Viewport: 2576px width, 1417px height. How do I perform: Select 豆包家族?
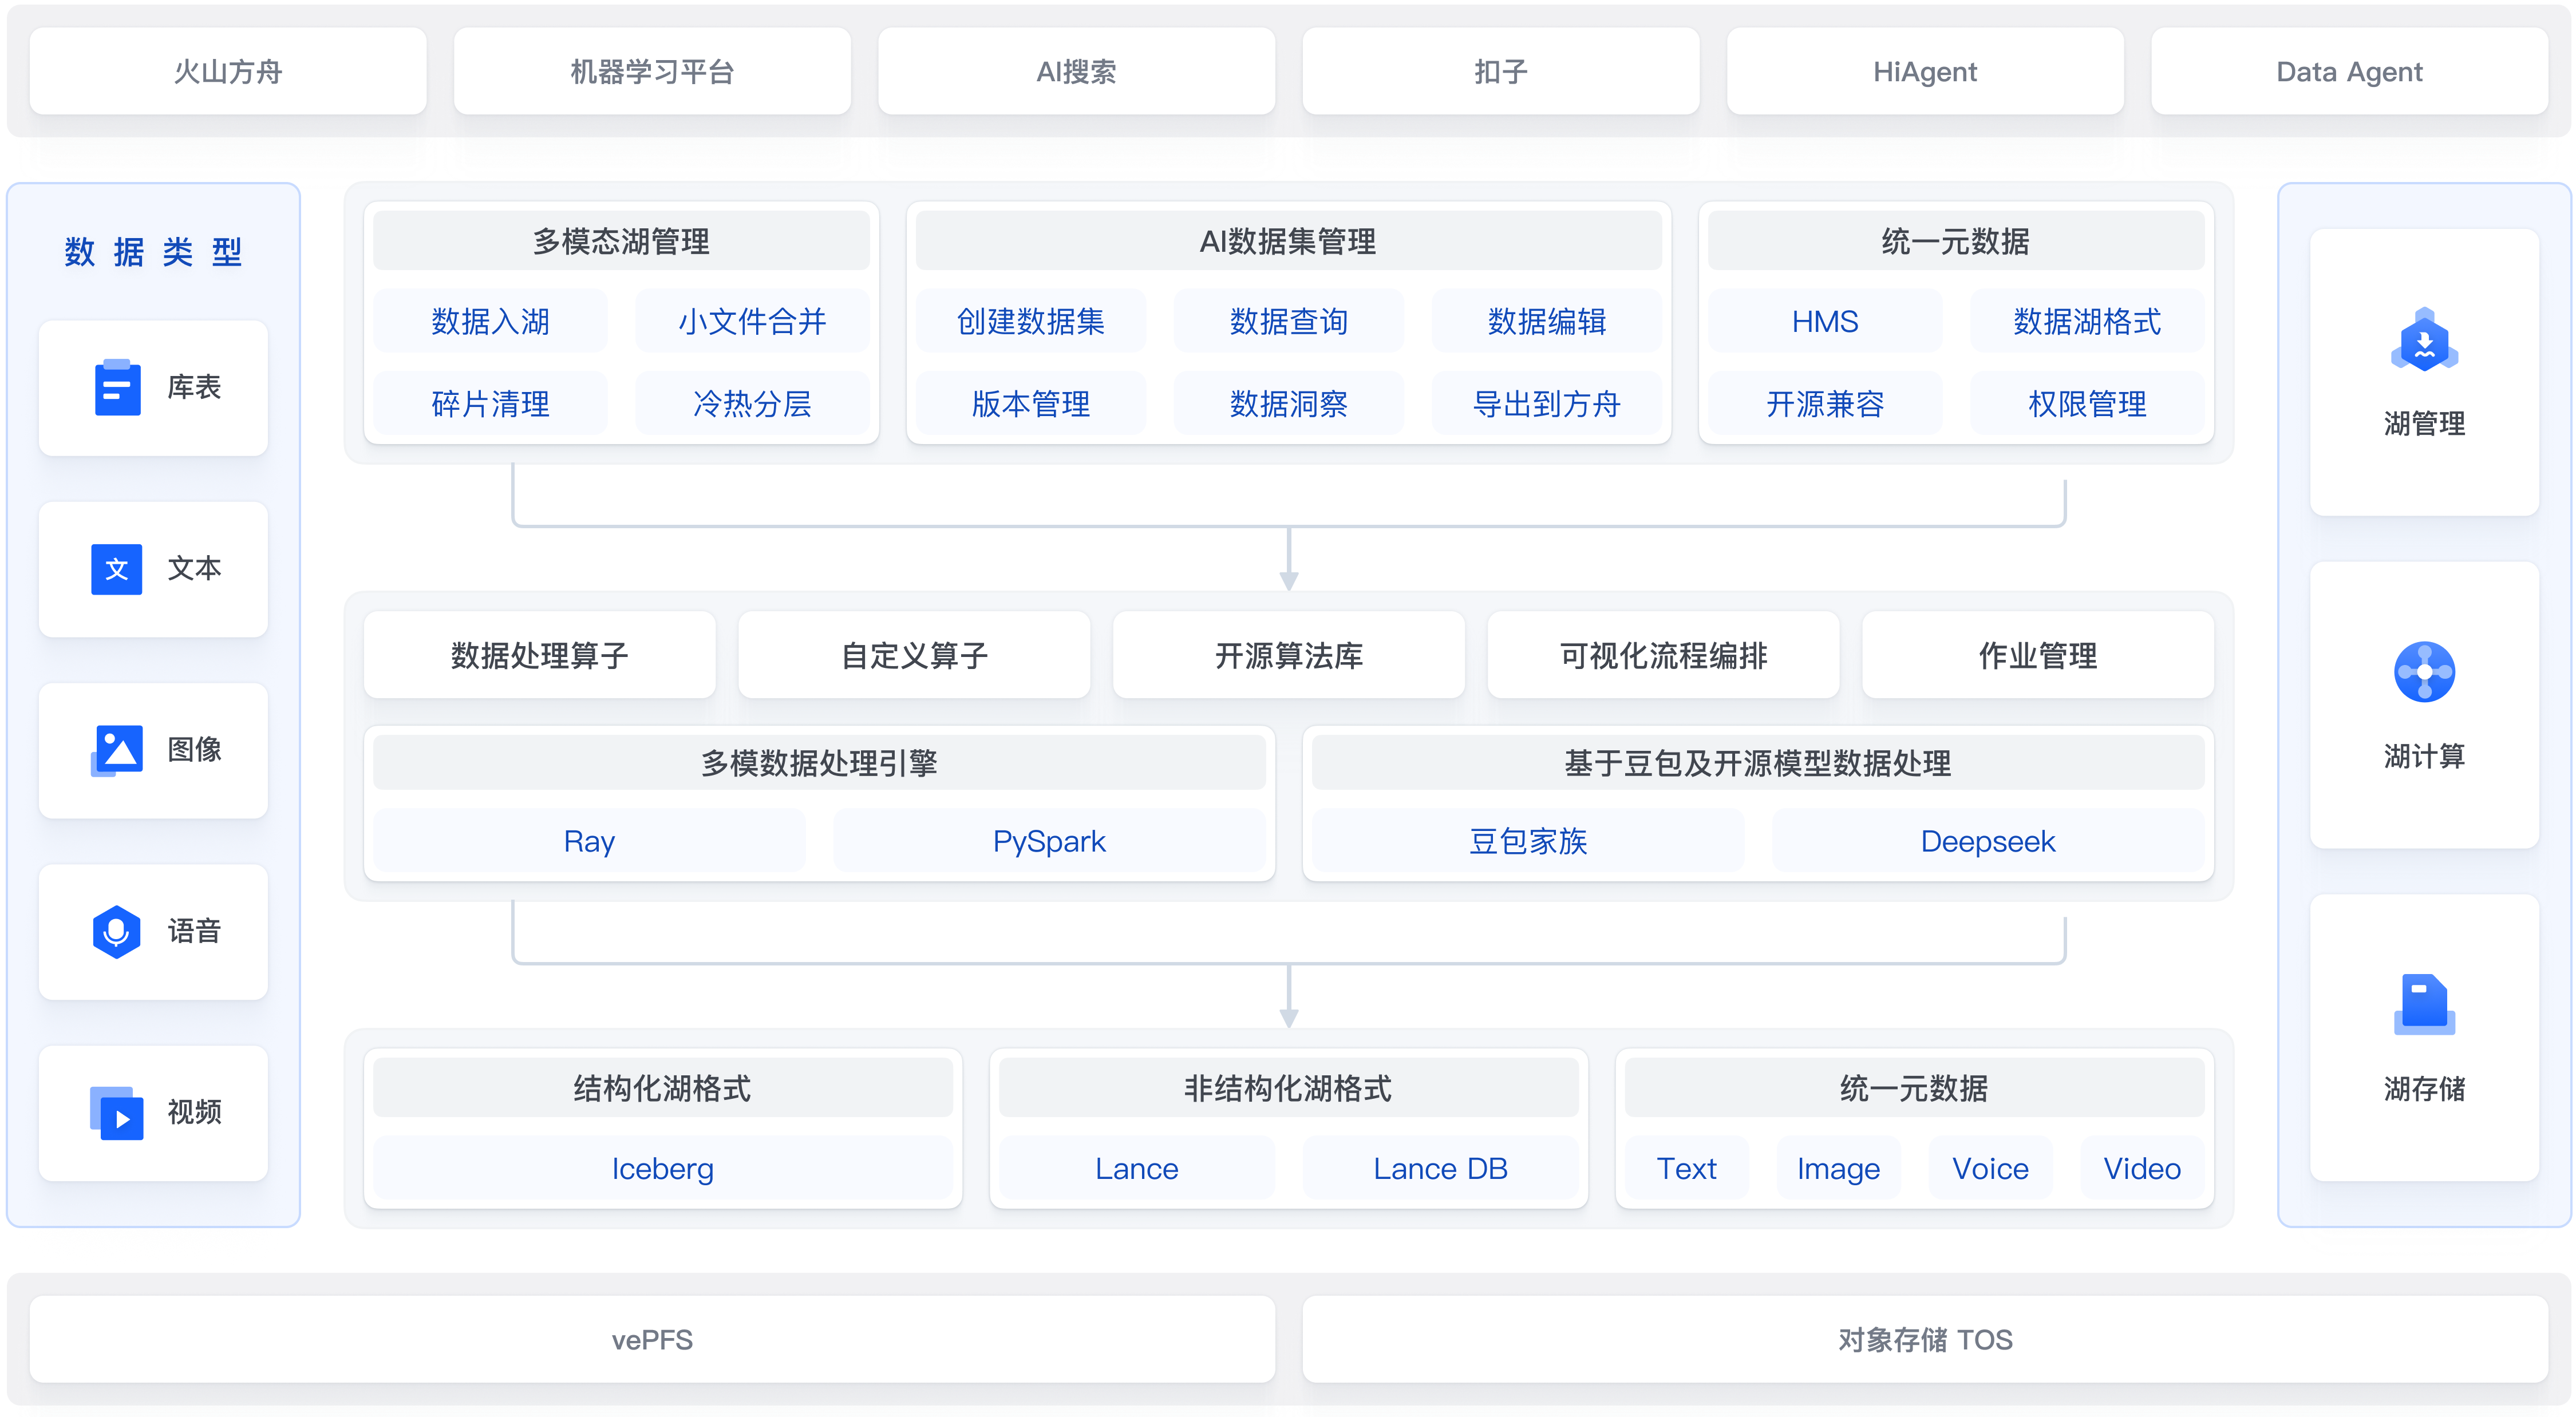pyautogui.click(x=1528, y=841)
